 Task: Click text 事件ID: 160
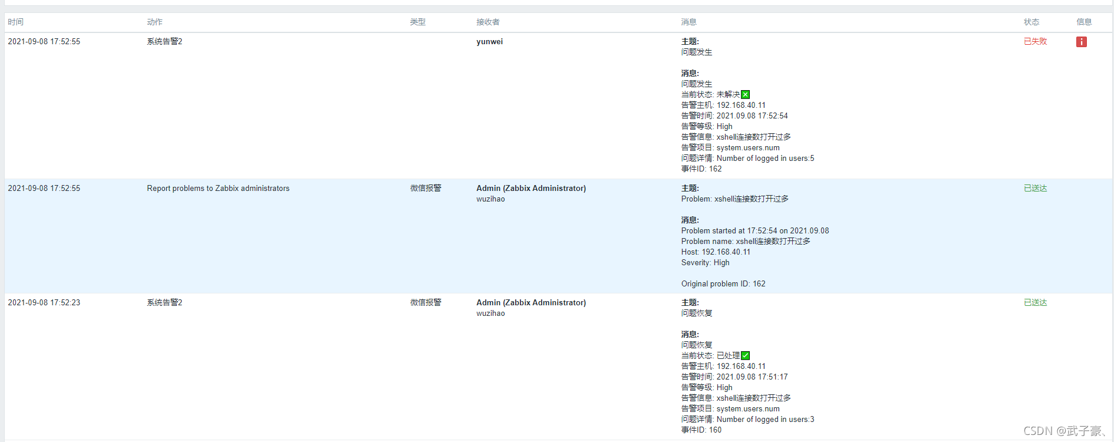tap(701, 430)
